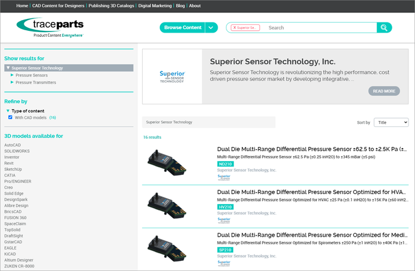Collapse the Type of content section
The image size is (415, 271).
[x=8, y=111]
